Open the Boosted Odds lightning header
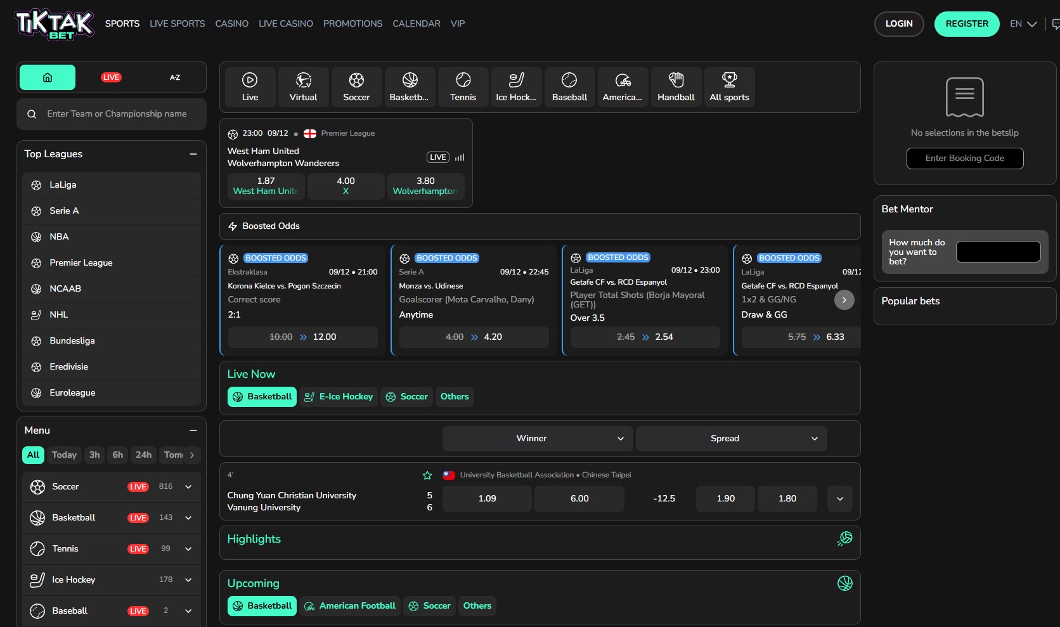The height and width of the screenshot is (627, 1060). tap(540, 226)
